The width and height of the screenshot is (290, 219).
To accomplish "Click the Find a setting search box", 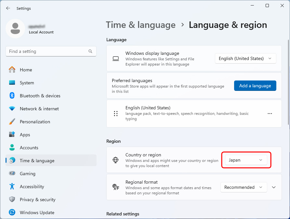I will (51, 51).
